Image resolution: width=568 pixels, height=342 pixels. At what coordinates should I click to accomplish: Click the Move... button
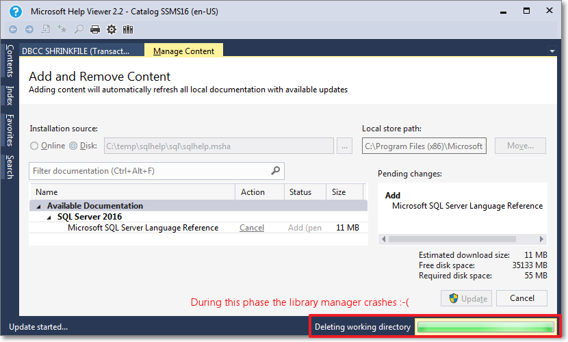tap(520, 146)
